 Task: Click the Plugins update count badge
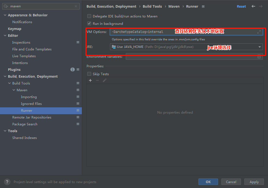[x=73, y=69]
